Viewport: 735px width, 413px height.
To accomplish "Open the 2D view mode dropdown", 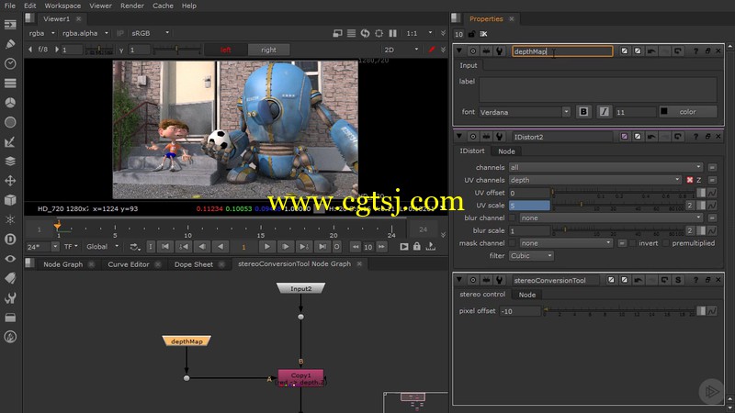I will tap(401, 50).
